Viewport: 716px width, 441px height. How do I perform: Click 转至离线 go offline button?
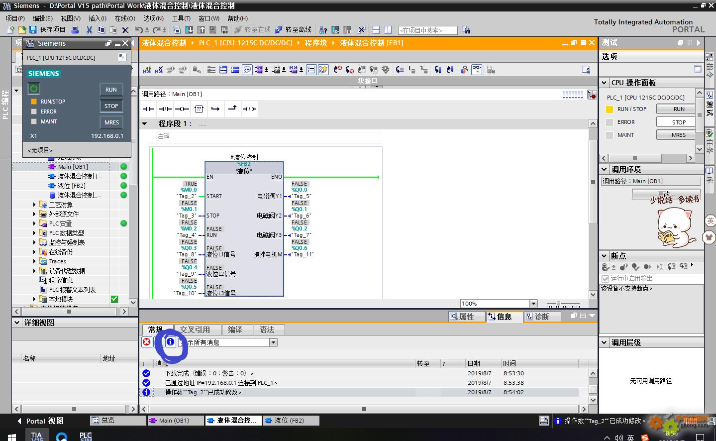[293, 30]
